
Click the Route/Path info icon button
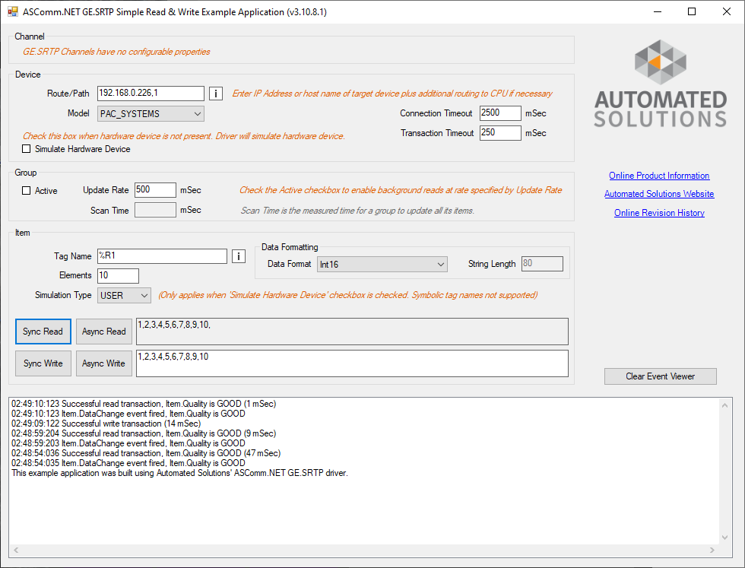pos(216,94)
